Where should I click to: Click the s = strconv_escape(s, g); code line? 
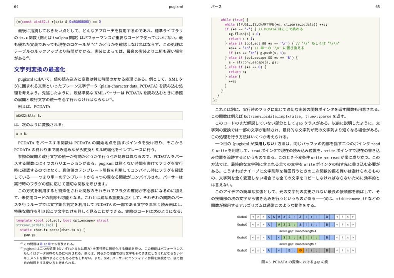[253, 62]
